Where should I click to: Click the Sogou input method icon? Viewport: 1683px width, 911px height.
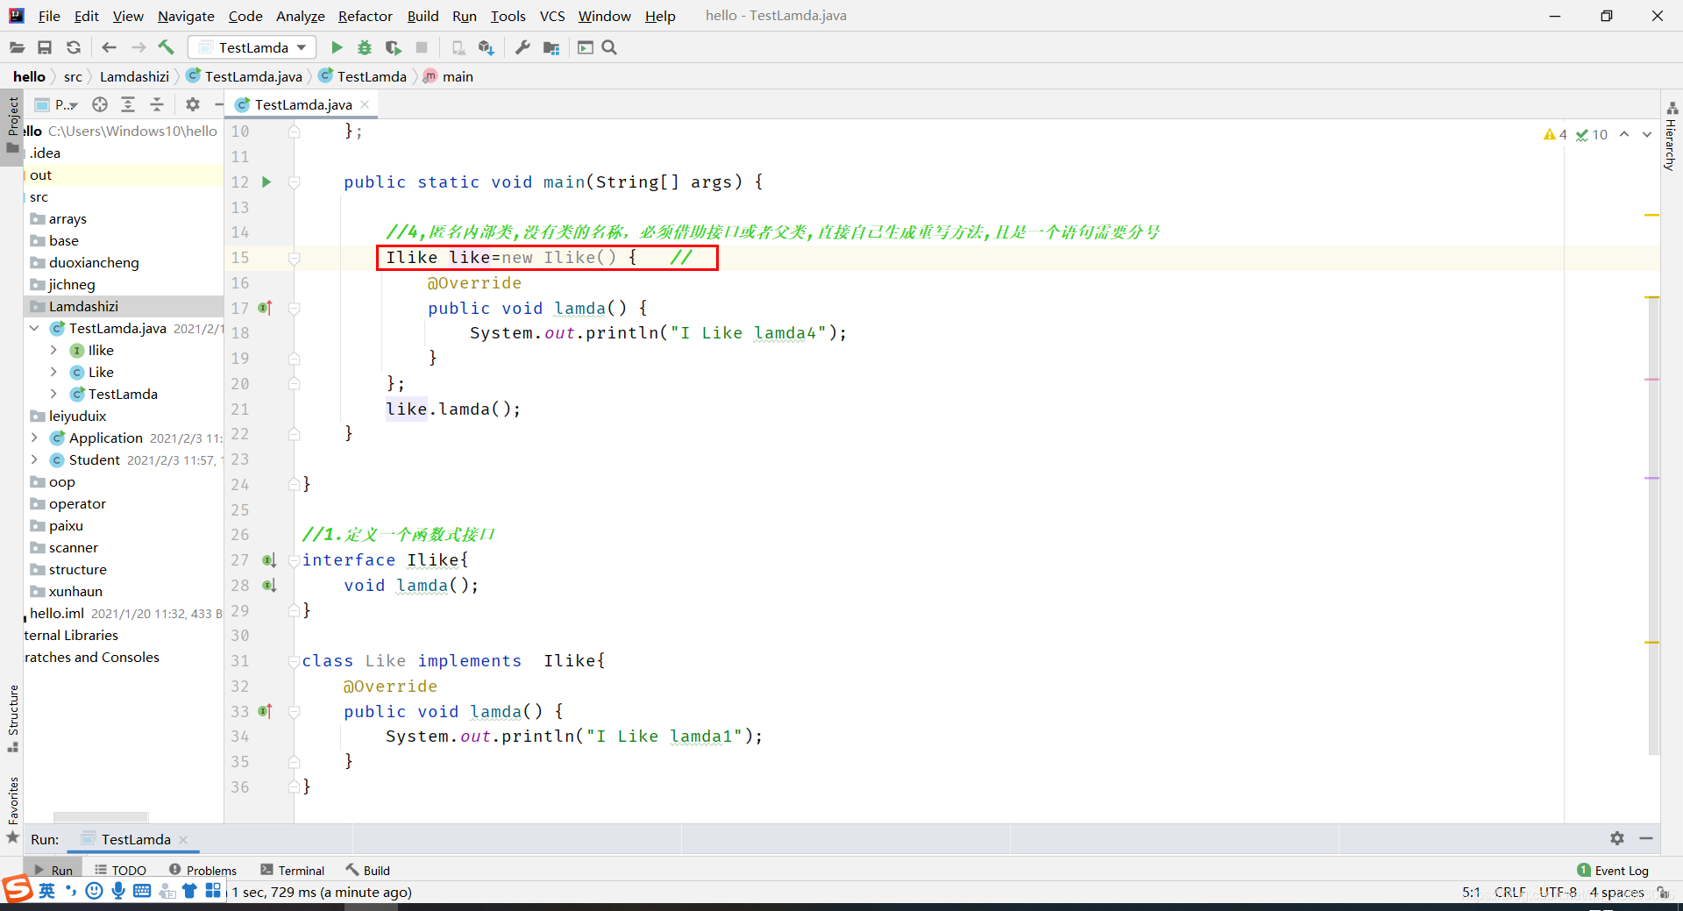tap(17, 890)
